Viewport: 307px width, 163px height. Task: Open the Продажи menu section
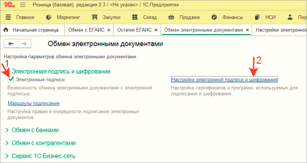(x=190, y=17)
